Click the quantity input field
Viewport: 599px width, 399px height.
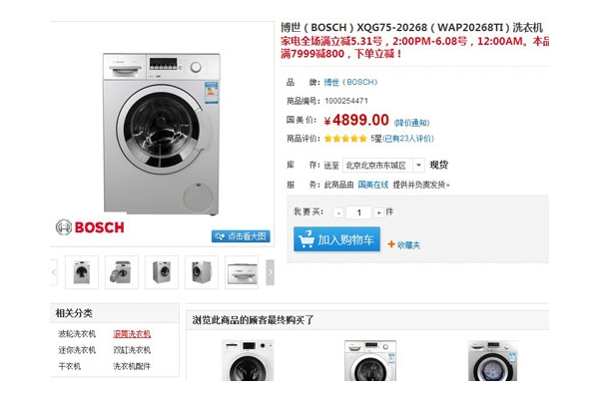pos(358,212)
